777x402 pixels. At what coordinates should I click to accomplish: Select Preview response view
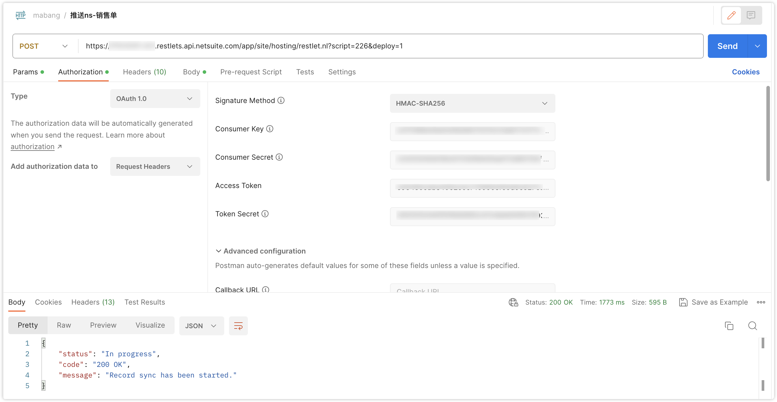click(x=103, y=325)
